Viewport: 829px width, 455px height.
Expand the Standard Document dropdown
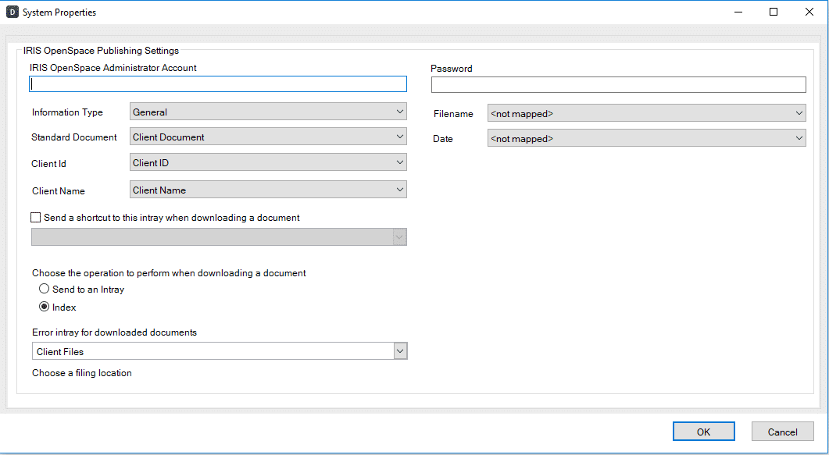pos(267,137)
